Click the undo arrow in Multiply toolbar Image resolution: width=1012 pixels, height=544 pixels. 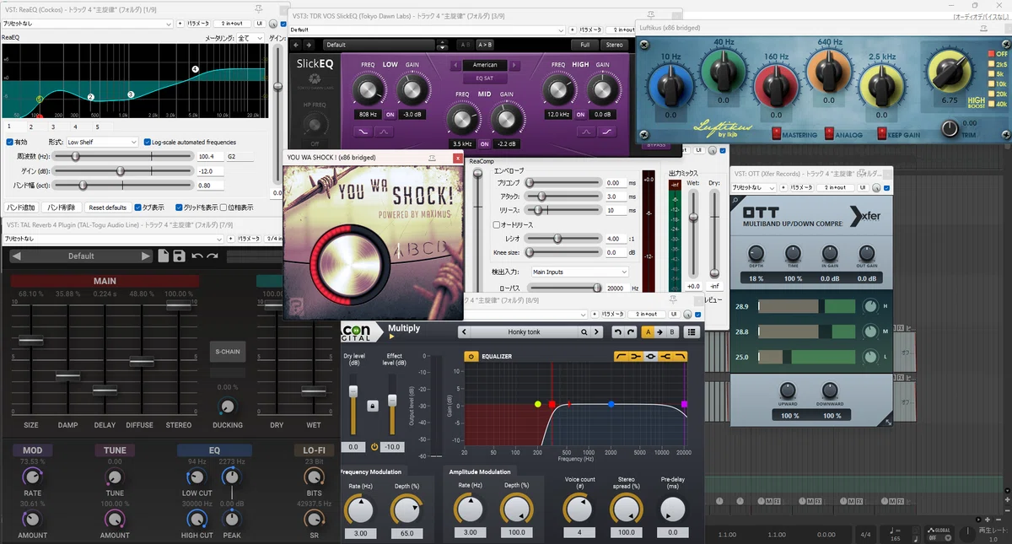[619, 332]
